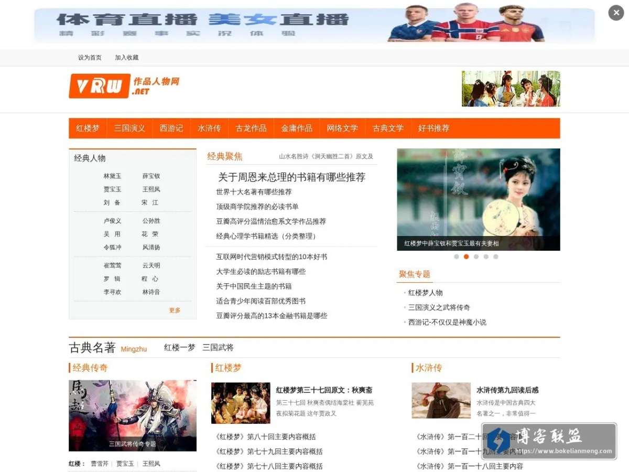This screenshot has width=629, height=472.
Task: Open the 三国武将传奇专题 image
Action: coord(133,416)
